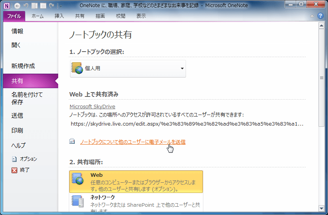Click the Back arrow in quick access toolbar
This screenshot has height=215, width=328.
tap(17, 6)
